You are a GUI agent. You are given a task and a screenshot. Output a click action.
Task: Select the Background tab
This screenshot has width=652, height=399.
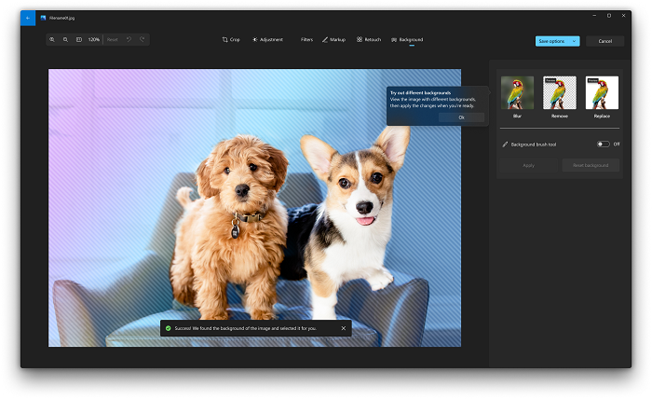pos(407,39)
